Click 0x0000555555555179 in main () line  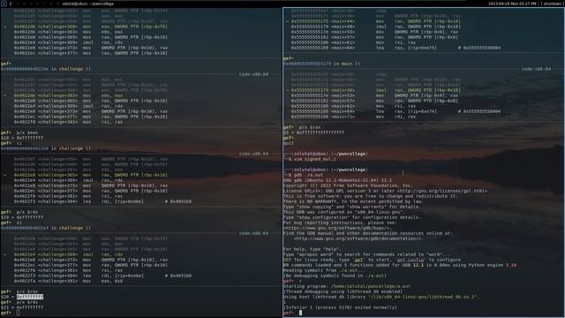click(x=321, y=64)
